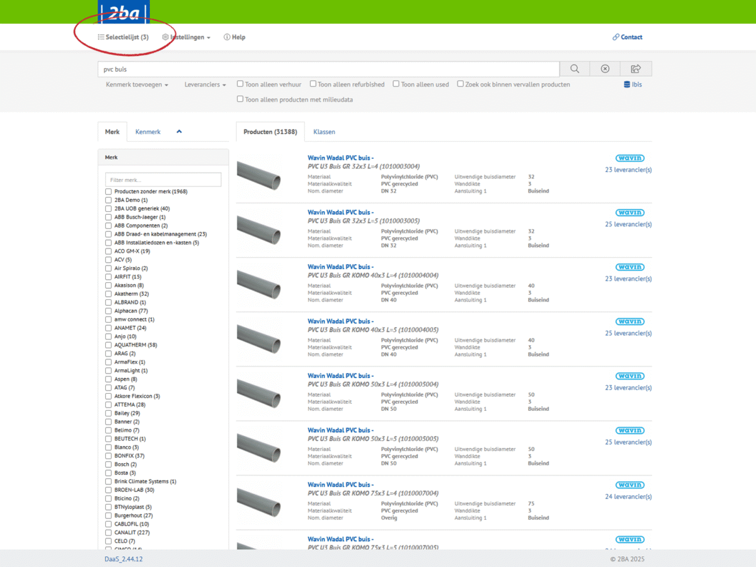
Task: Check 'Toon alleen refurbished' option
Action: pyautogui.click(x=313, y=84)
